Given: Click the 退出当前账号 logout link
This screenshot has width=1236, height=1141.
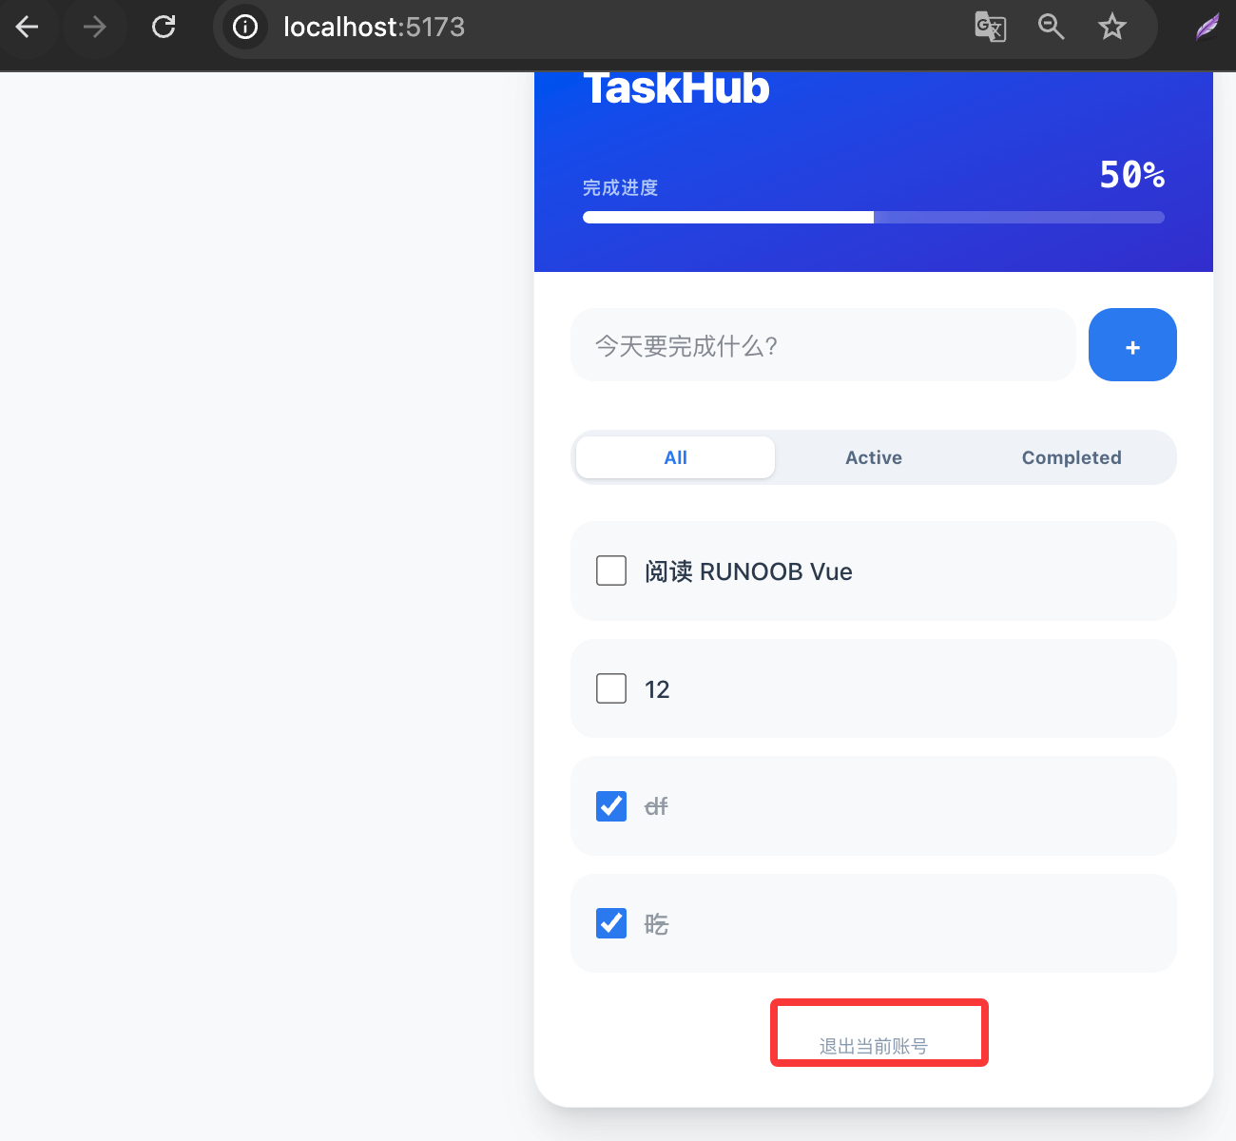Looking at the screenshot, I should pyautogui.click(x=873, y=1046).
